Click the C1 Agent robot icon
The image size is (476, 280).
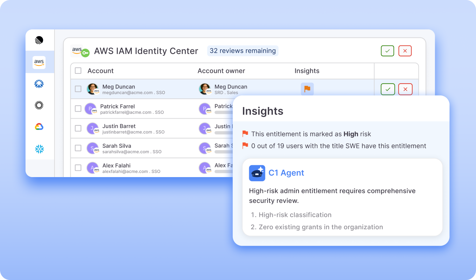[257, 173]
